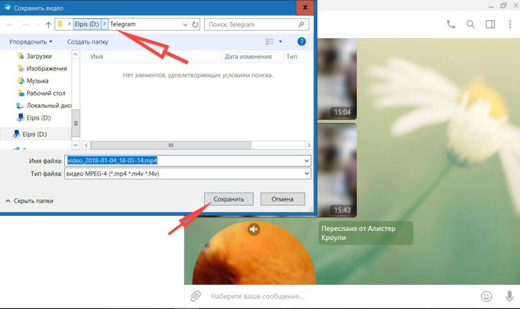The width and height of the screenshot is (520, 309).
Task: Open the emoji smiley picker
Action: [486, 296]
